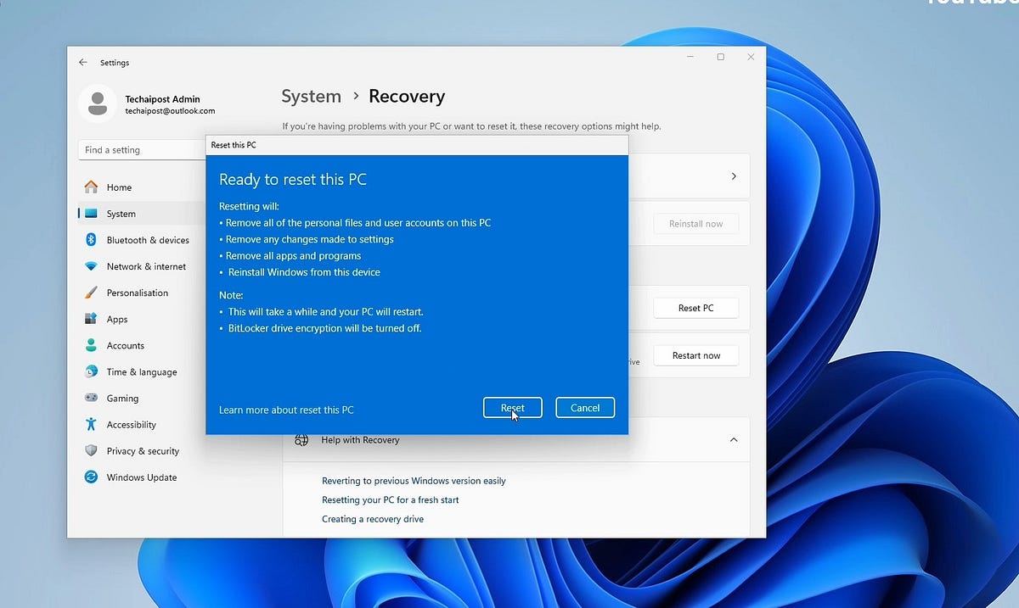
Task: Collapse the Help with Recovery section
Action: pyautogui.click(x=733, y=440)
